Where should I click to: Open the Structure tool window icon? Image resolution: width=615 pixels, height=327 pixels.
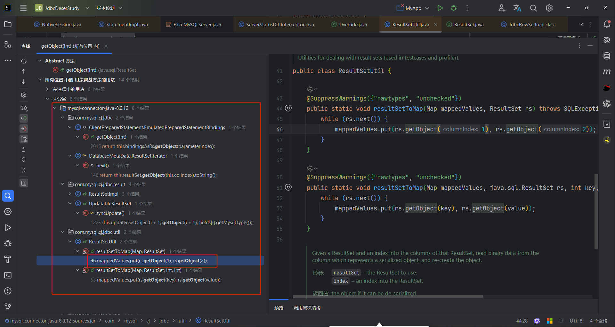8,44
